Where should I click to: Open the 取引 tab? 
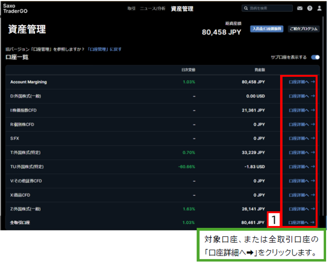pyautogui.click(x=131, y=8)
